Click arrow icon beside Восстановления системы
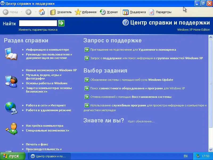This screenshot has width=213, height=160. tap(87, 97)
